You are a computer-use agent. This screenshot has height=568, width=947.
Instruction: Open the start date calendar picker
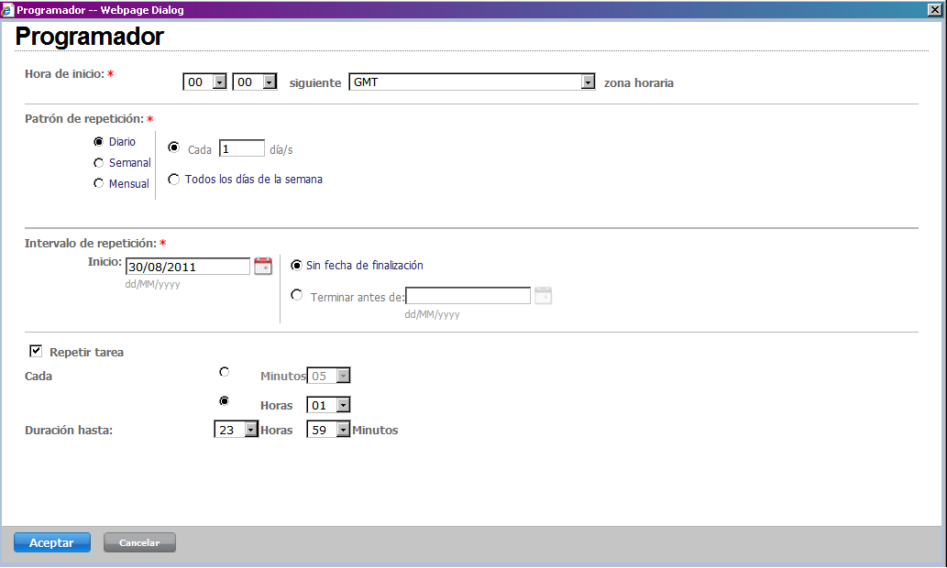pos(263,266)
